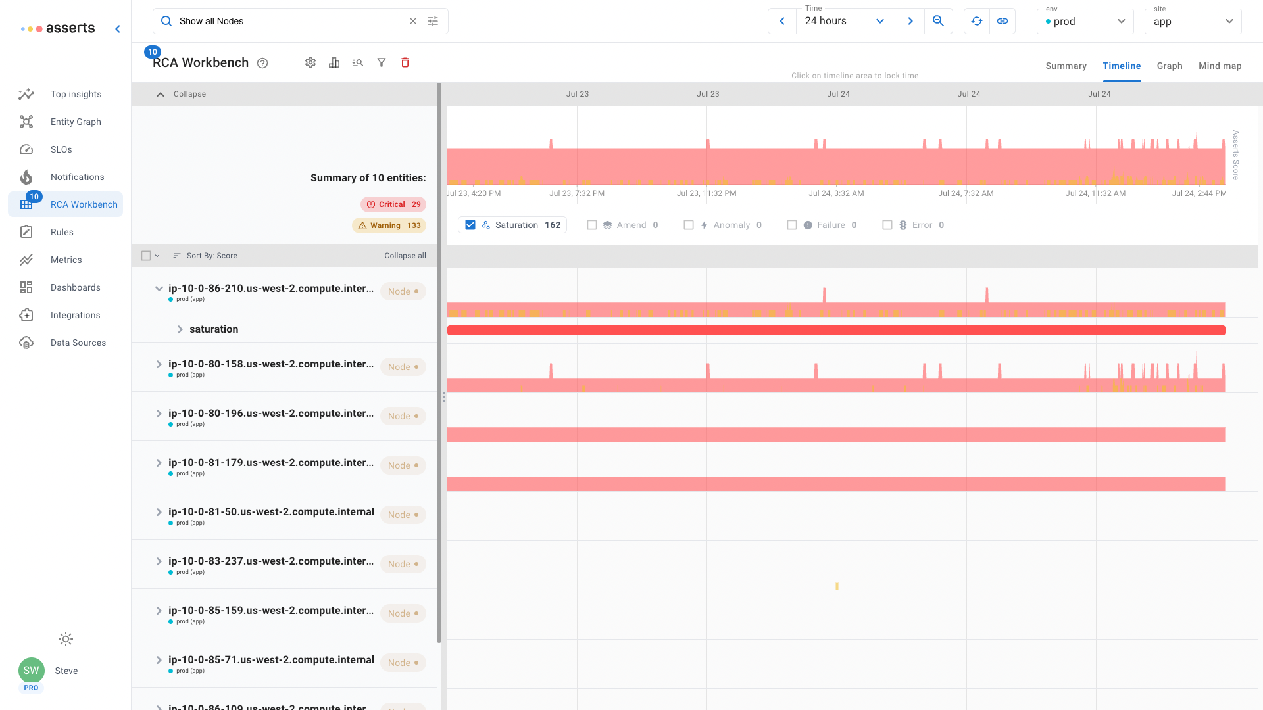Toggle the Saturation checkbox filter
The width and height of the screenshot is (1263, 710).
pyautogui.click(x=470, y=225)
